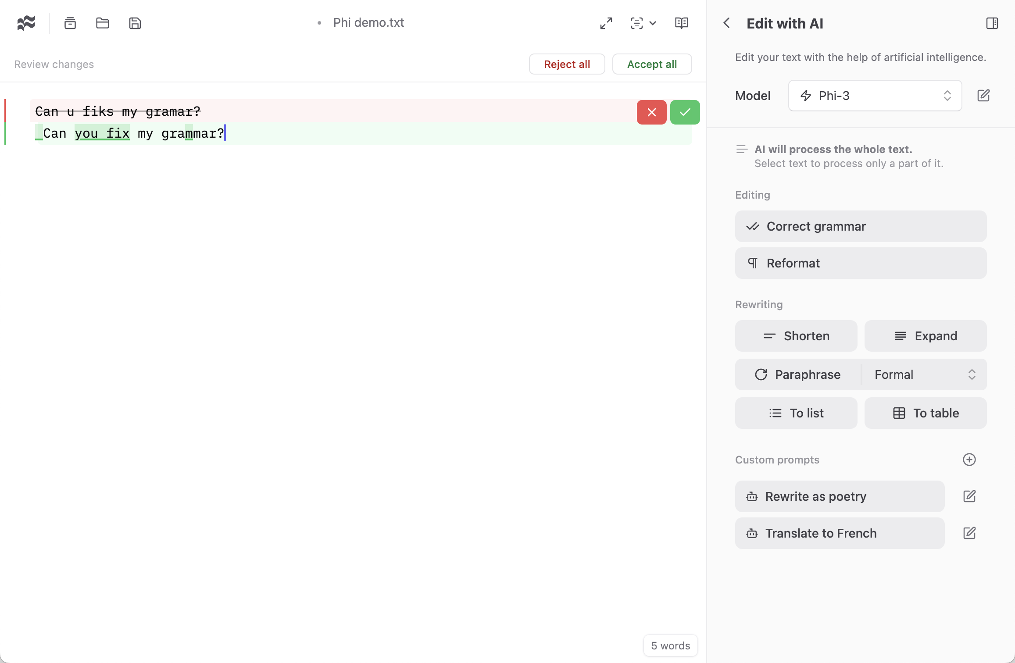Image resolution: width=1015 pixels, height=663 pixels.
Task: Expand the focus mode dropdown chevron
Action: (x=653, y=23)
